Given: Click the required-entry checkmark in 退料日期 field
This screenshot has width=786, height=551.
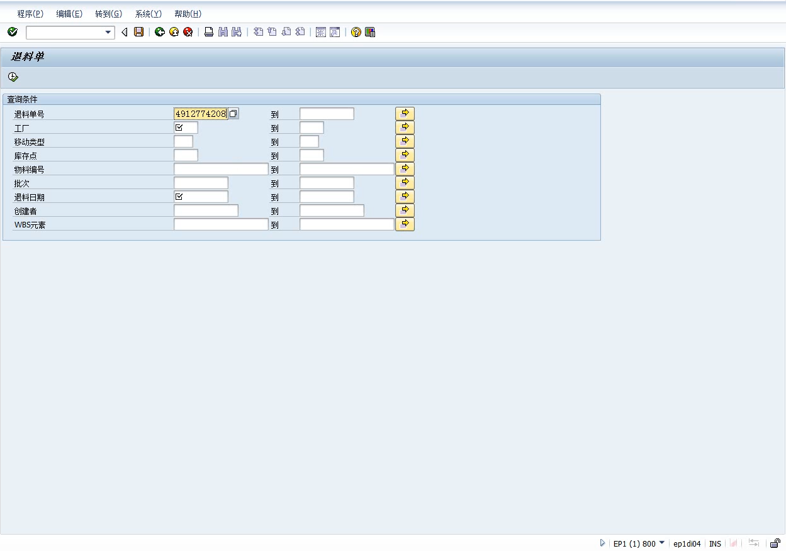Looking at the screenshot, I should click(x=179, y=197).
